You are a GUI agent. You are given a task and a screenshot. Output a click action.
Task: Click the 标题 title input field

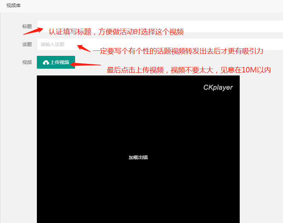[x=160, y=26]
